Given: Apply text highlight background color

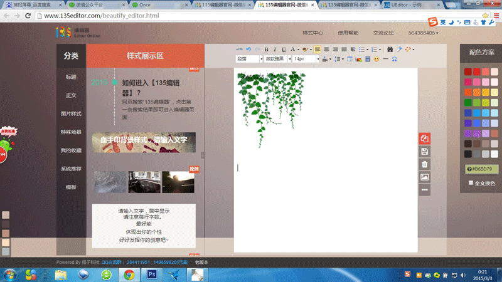Looking at the screenshot, I should coord(305,50).
